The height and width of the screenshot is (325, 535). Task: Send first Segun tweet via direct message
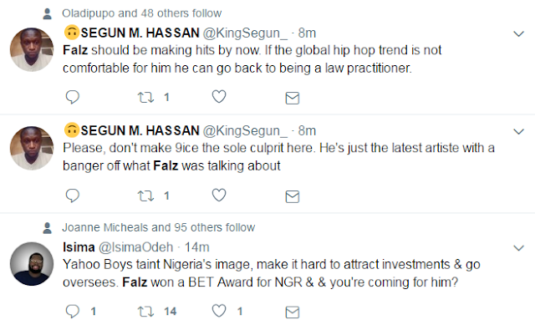[293, 99]
